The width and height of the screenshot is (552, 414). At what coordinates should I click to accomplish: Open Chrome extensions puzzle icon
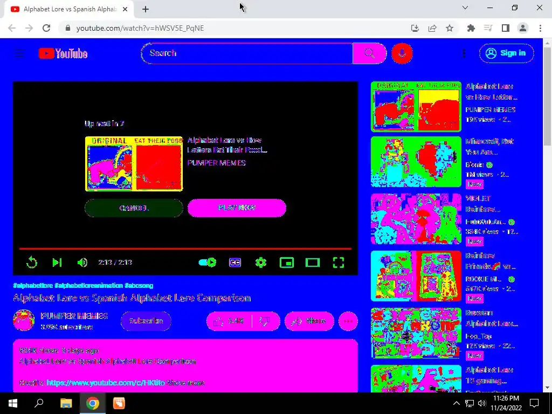click(x=471, y=28)
